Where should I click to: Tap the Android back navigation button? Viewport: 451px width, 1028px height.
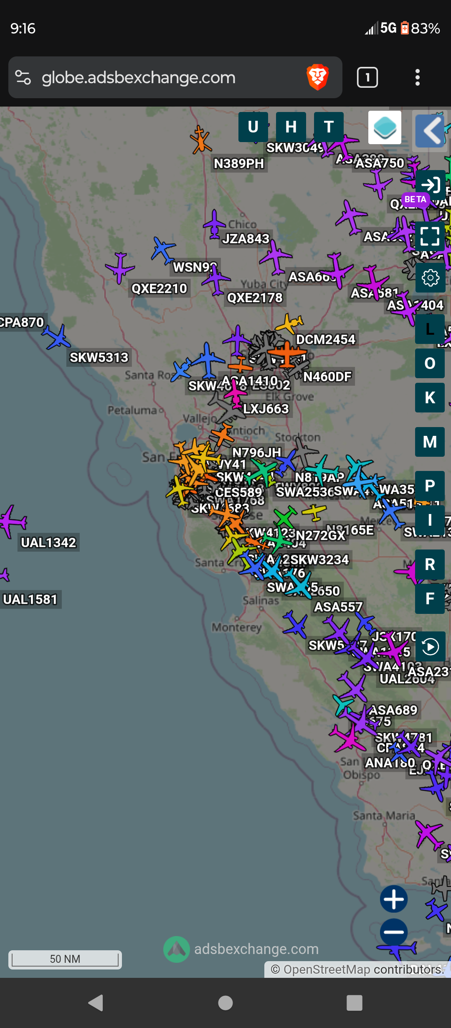(96, 1003)
